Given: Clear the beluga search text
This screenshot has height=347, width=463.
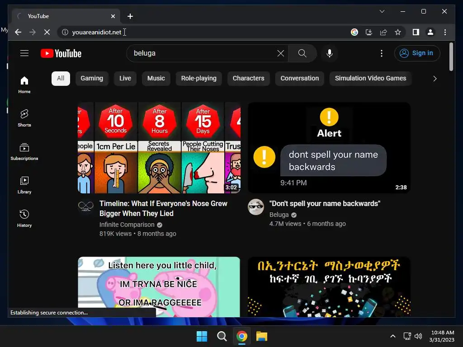Looking at the screenshot, I should (x=280, y=53).
